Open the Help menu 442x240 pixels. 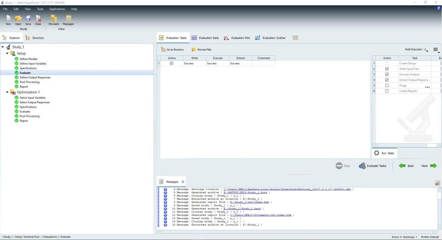coord(74,9)
